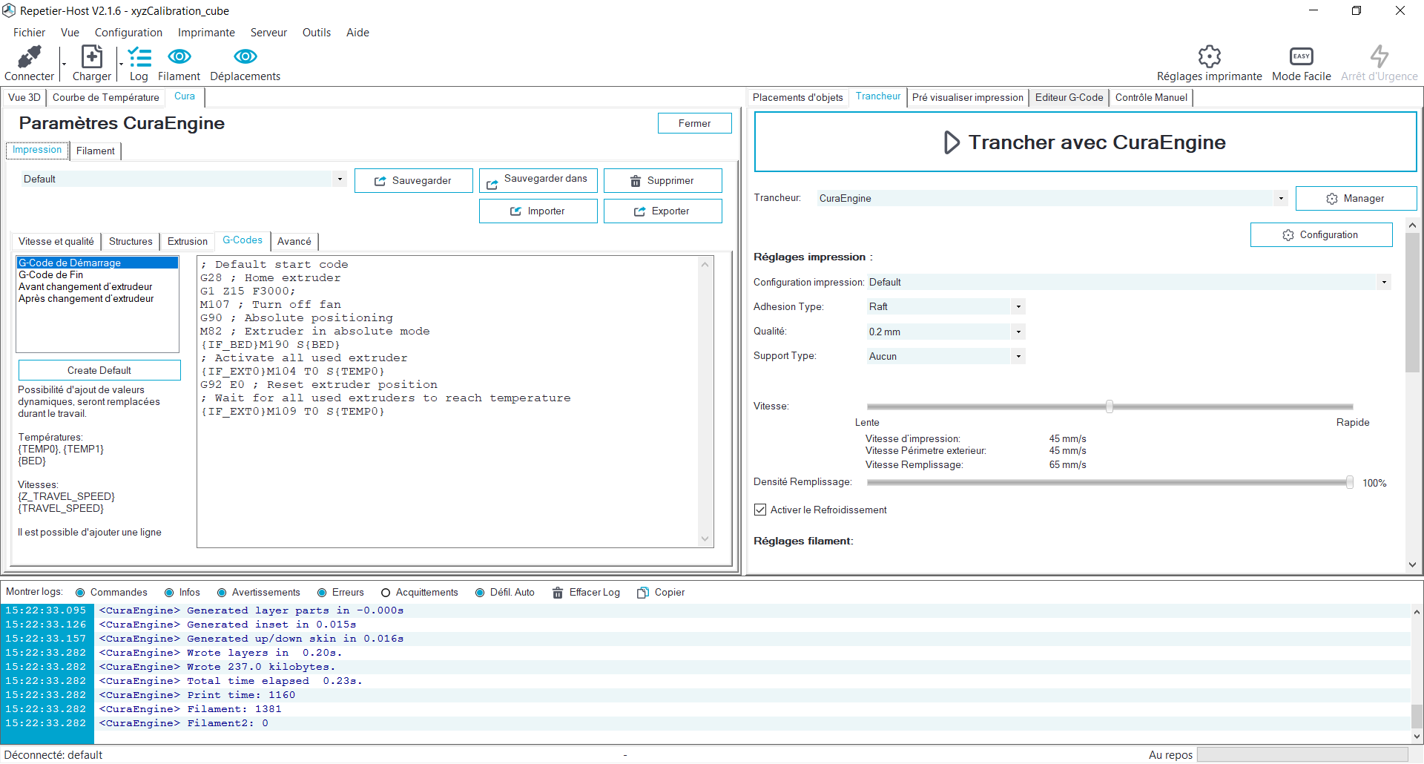Open the Configuration gear button
Viewport: 1424px width, 764px height.
(1321, 234)
